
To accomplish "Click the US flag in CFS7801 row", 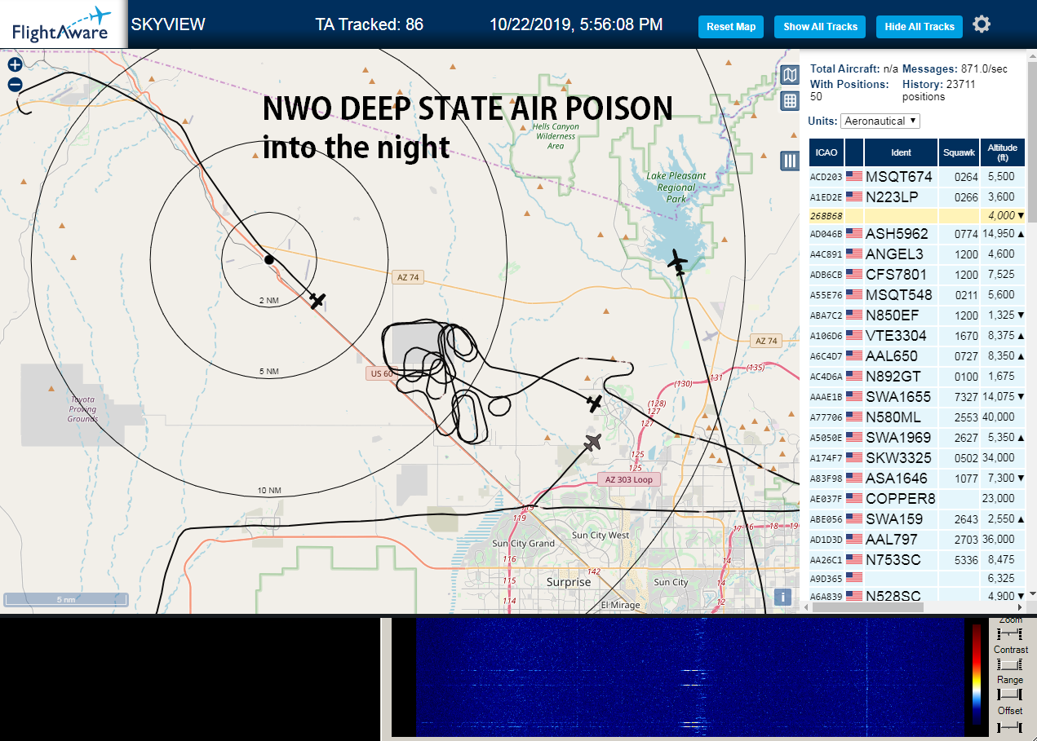I will pos(854,274).
